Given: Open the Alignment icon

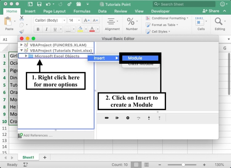Looking at the screenshot, I should point(111,21).
